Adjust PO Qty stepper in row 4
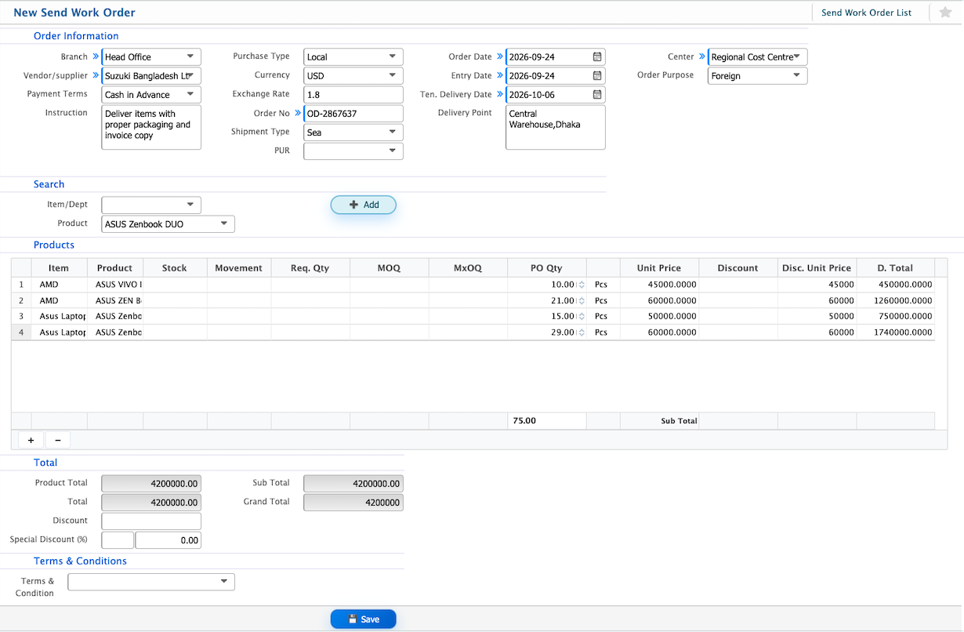 tap(581, 332)
